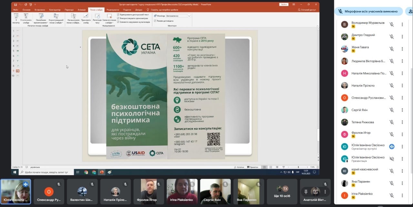Click hide slide icon in ribbon
The width and height of the screenshot is (413, 207).
point(86,16)
